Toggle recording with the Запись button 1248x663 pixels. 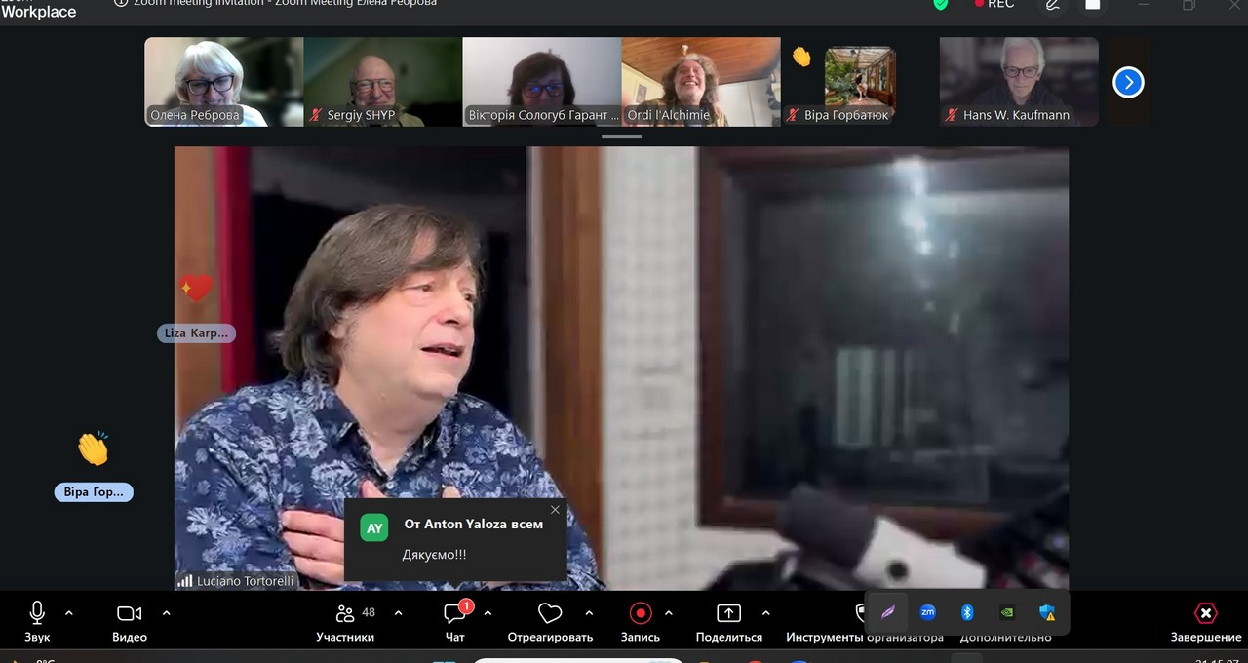pyautogui.click(x=641, y=622)
